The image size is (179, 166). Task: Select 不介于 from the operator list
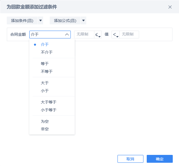click(x=47, y=52)
